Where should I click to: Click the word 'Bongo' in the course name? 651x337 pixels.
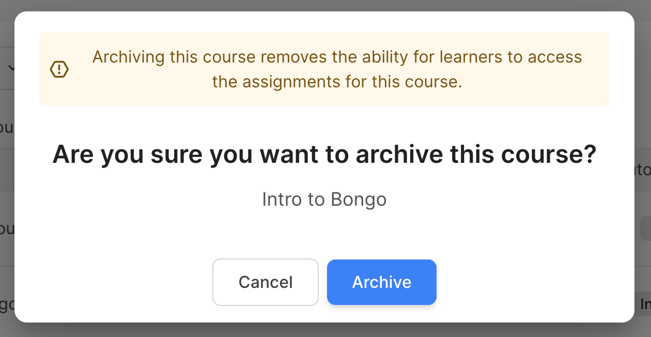point(359,200)
